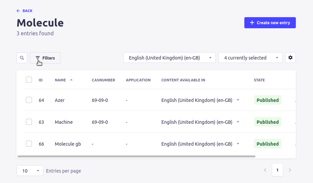Click Create new entry button
The image size is (313, 183).
click(x=270, y=23)
